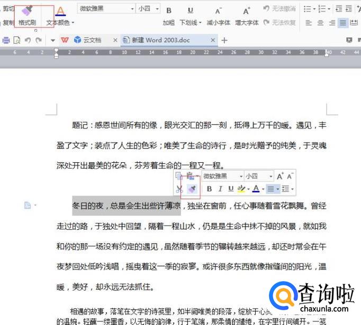Open the clipboard group dialog launcher
The image size is (361, 325).
[x=35, y=30]
